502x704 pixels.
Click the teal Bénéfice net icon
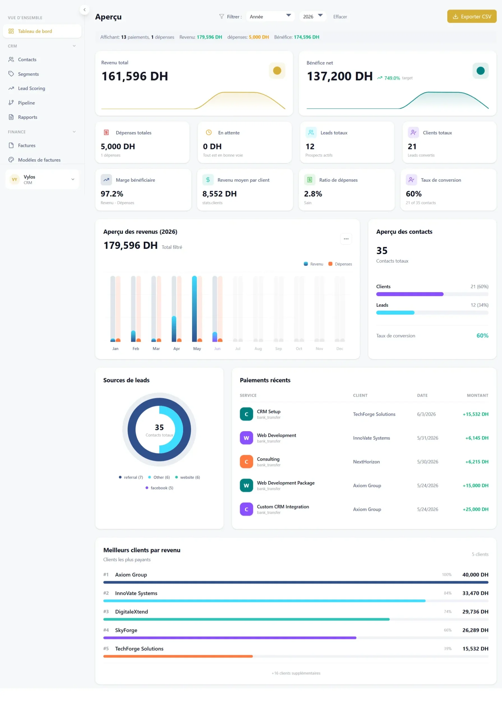(480, 71)
